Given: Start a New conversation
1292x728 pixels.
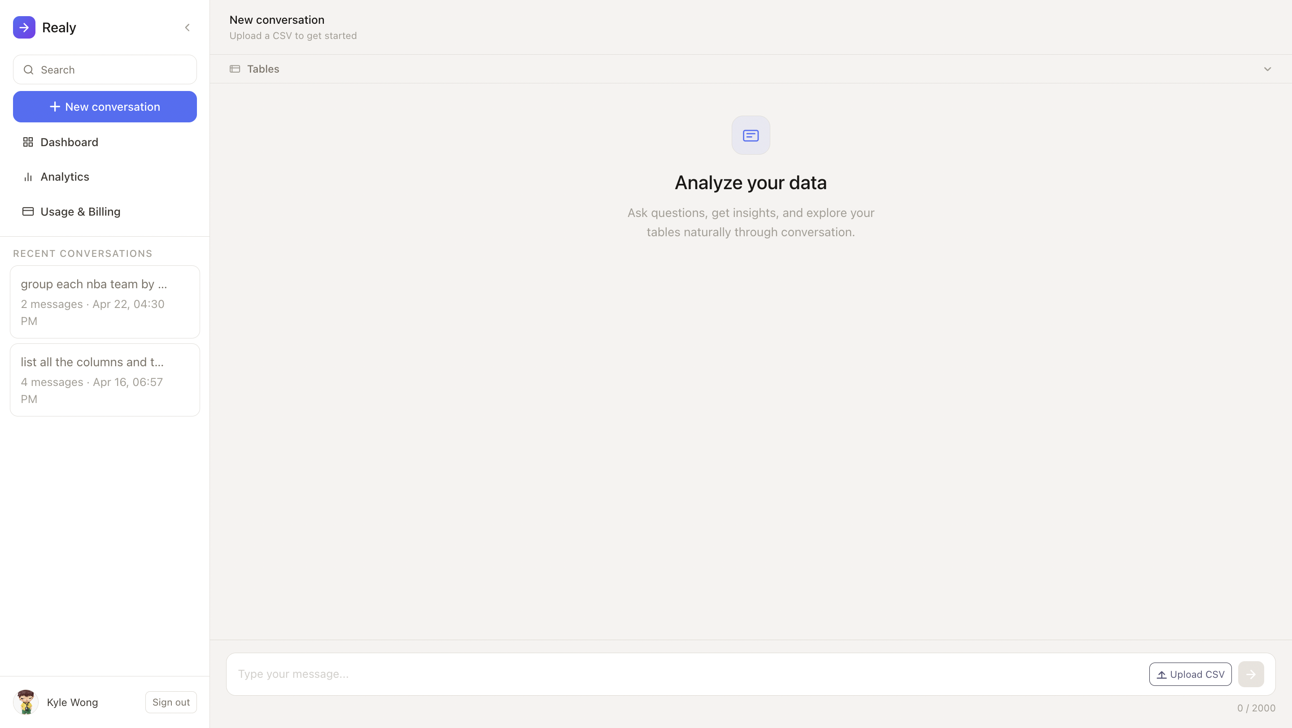Looking at the screenshot, I should pos(105,107).
